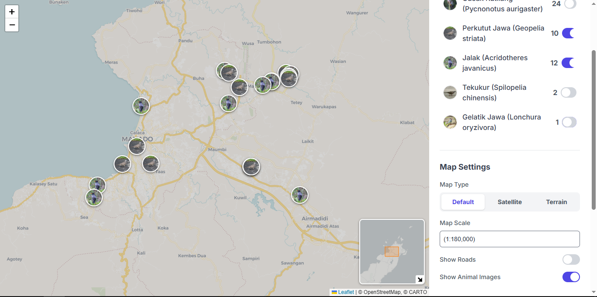Viewport: 597px width, 297px height.
Task: Collapse the minimap using its arrow icon
Action: click(419, 280)
